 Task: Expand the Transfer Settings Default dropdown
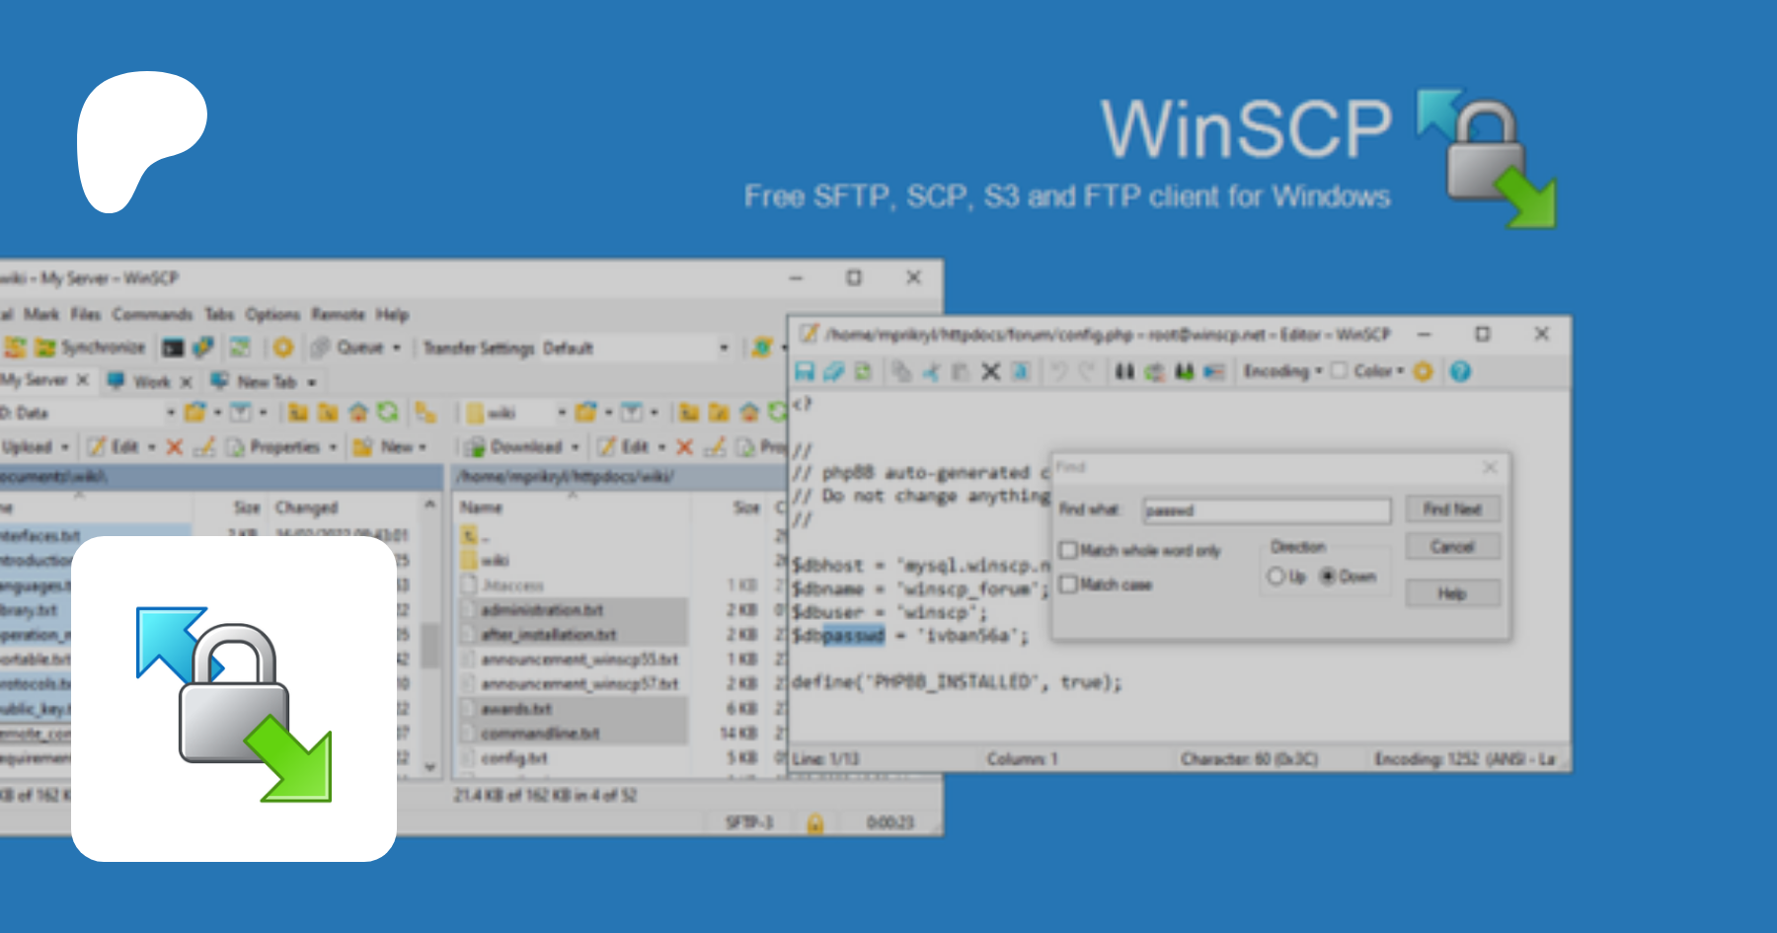724,348
